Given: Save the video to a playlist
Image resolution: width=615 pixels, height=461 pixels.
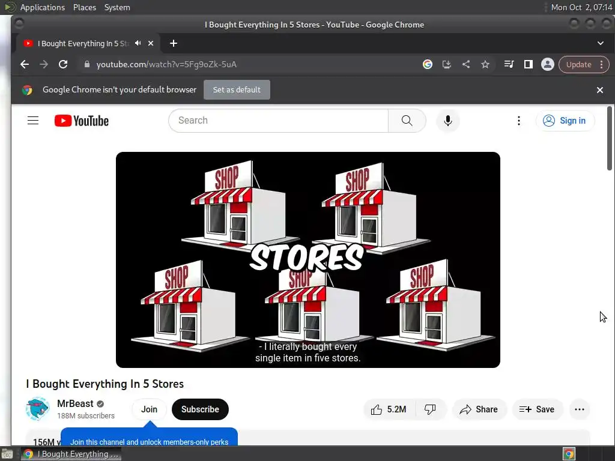Looking at the screenshot, I should (x=537, y=409).
